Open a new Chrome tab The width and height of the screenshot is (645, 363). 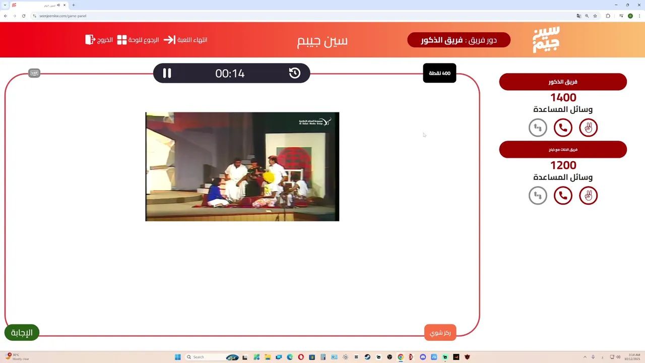pos(74,5)
